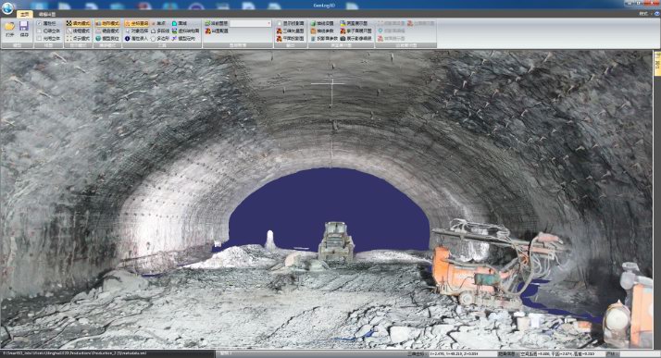Switch to the second ribbon tab
Viewport: 661px width, 358px height.
tap(47, 14)
